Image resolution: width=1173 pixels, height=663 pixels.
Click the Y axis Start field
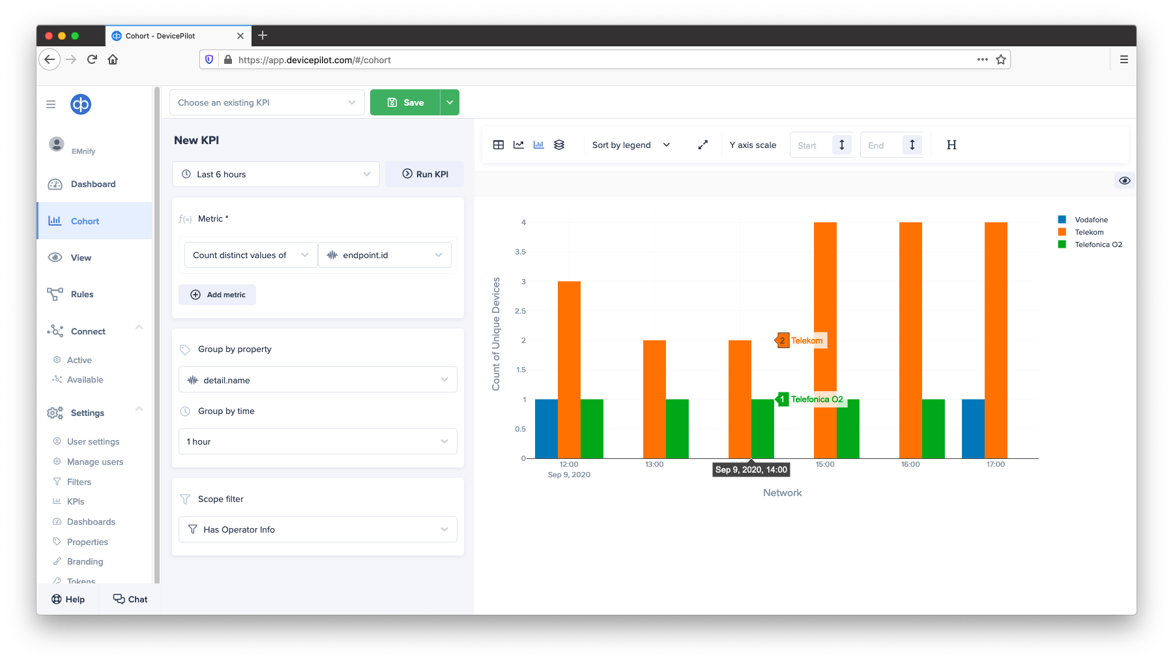coord(811,145)
